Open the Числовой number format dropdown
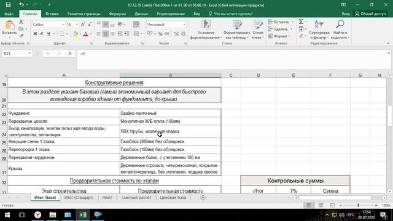Screen dimensions: 393x221 pos(184,25)
